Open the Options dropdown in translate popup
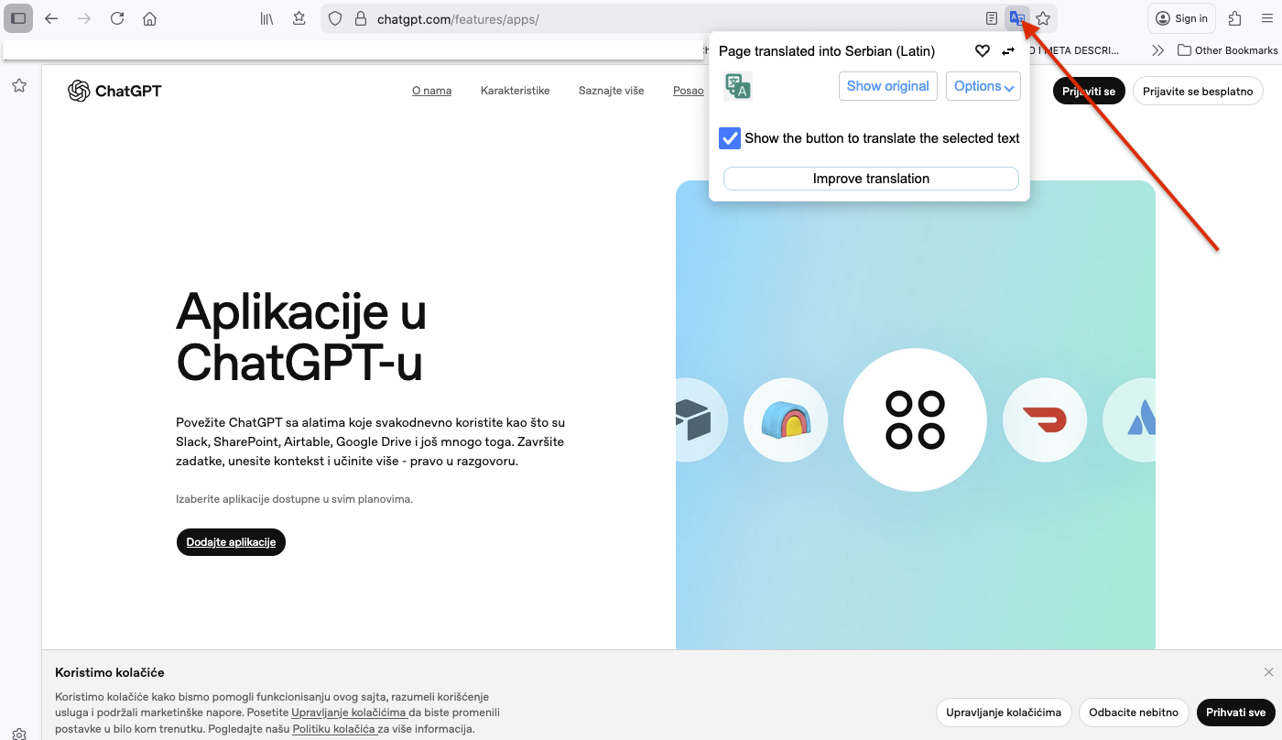The width and height of the screenshot is (1282, 740). tap(983, 86)
